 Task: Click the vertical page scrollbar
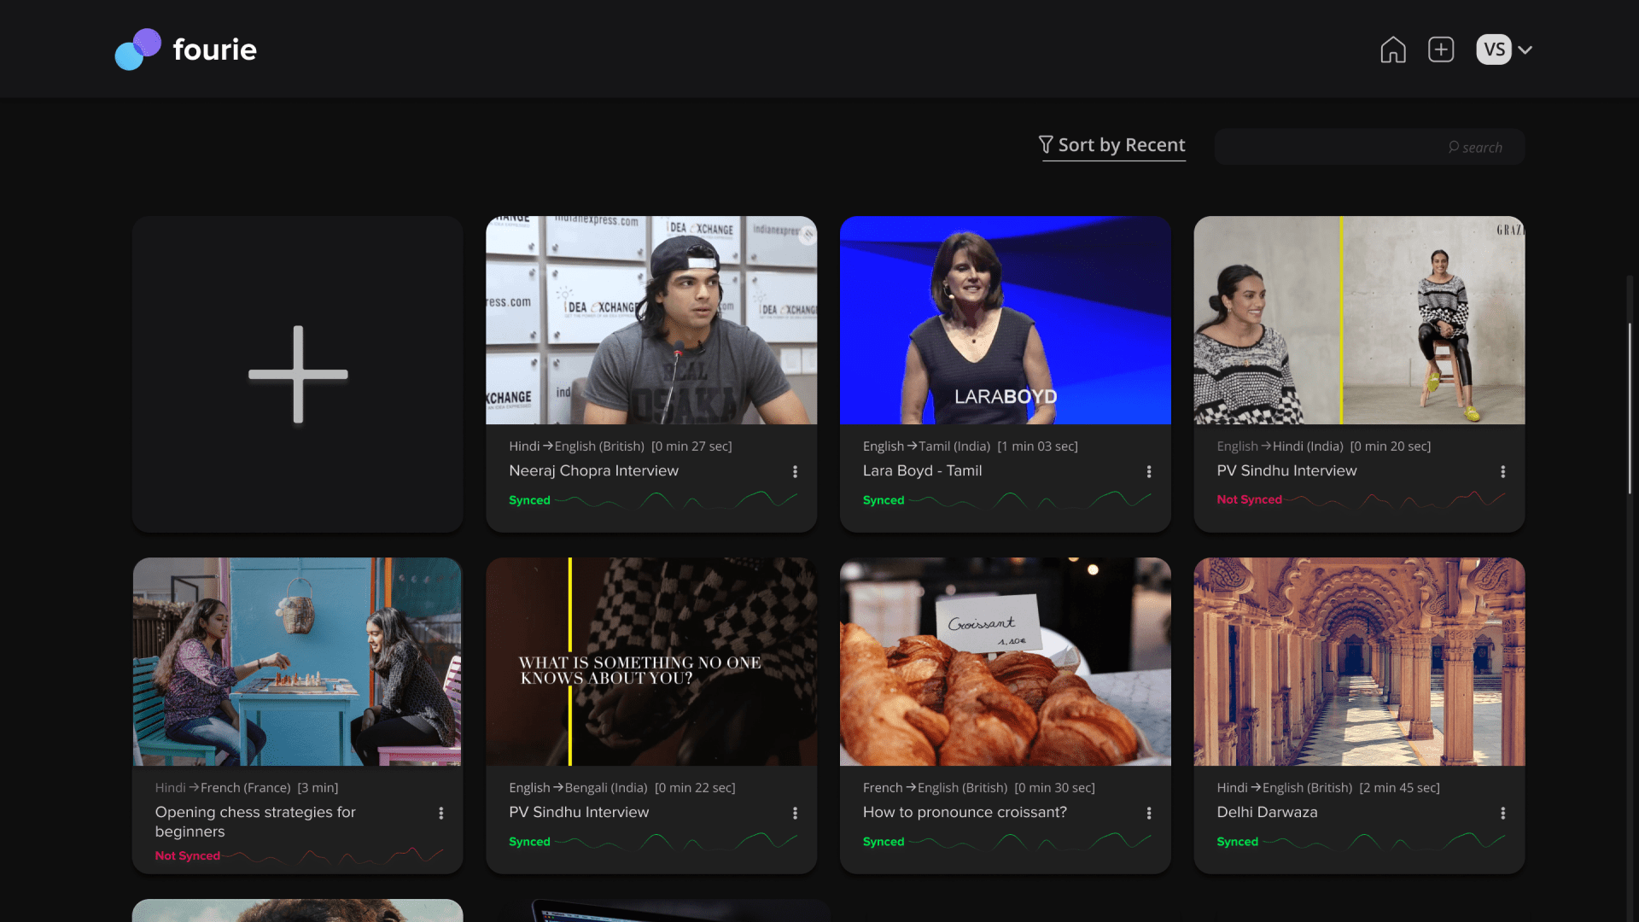1629,408
